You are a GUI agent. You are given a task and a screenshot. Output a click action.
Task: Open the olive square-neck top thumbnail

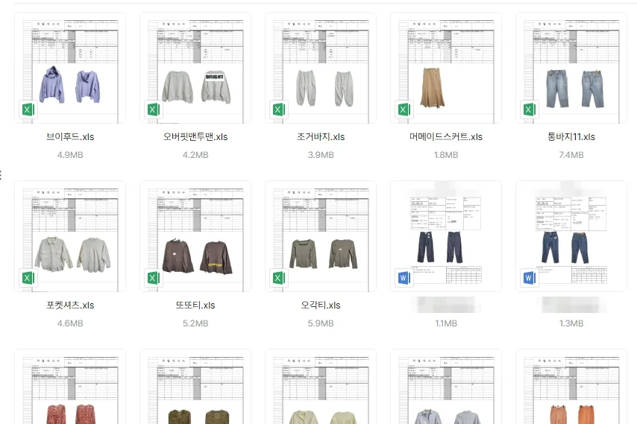click(321, 236)
